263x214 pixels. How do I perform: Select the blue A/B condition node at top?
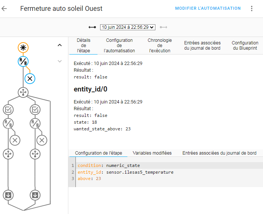click(23, 62)
